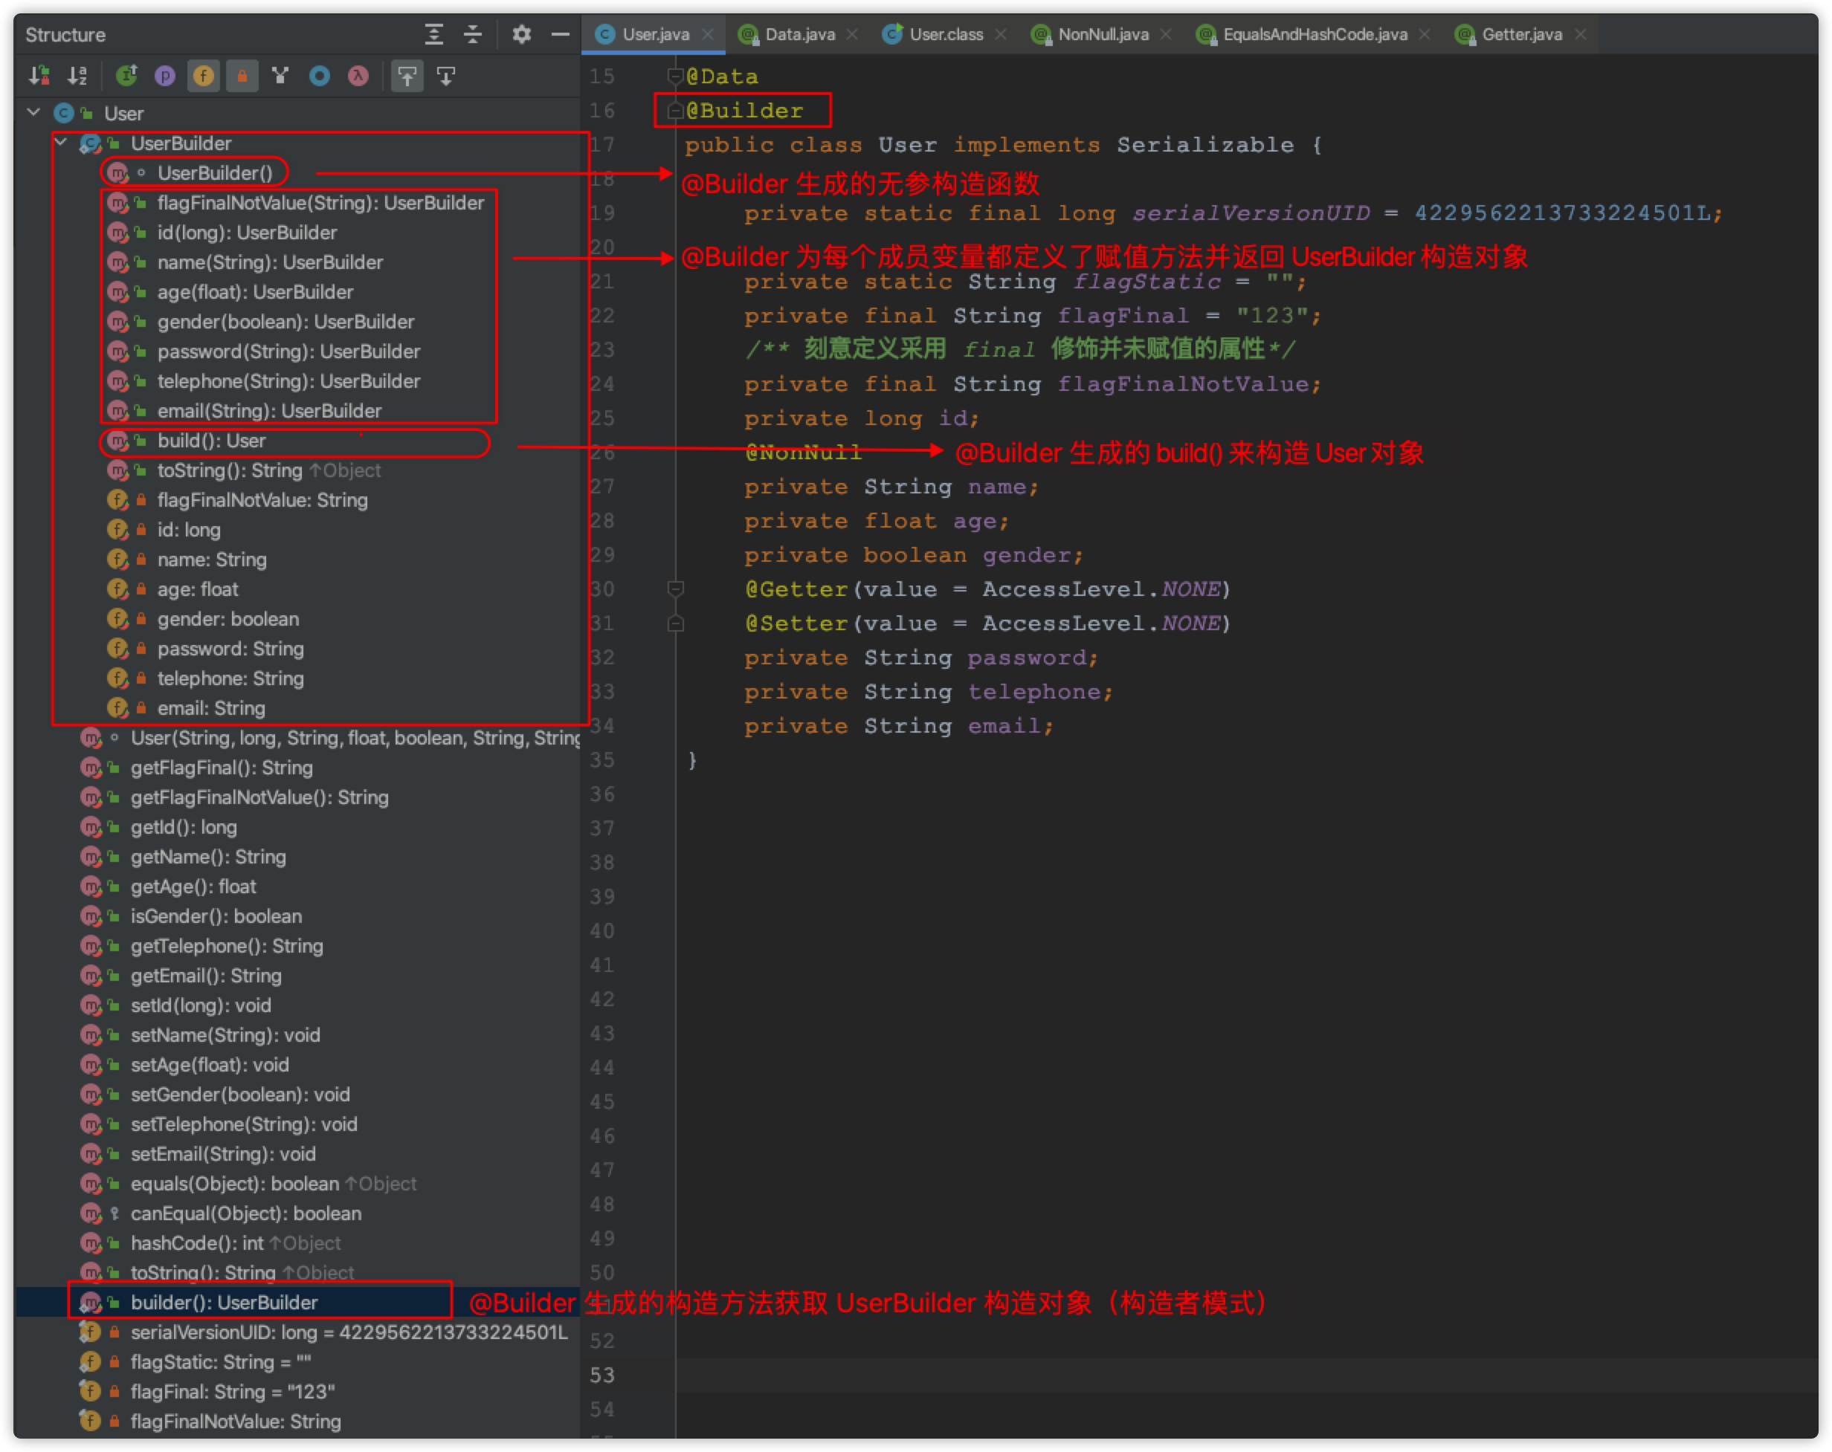Screen dimensions: 1832x1452
Task: Select isGender(): boolean in Structure
Action: point(216,916)
